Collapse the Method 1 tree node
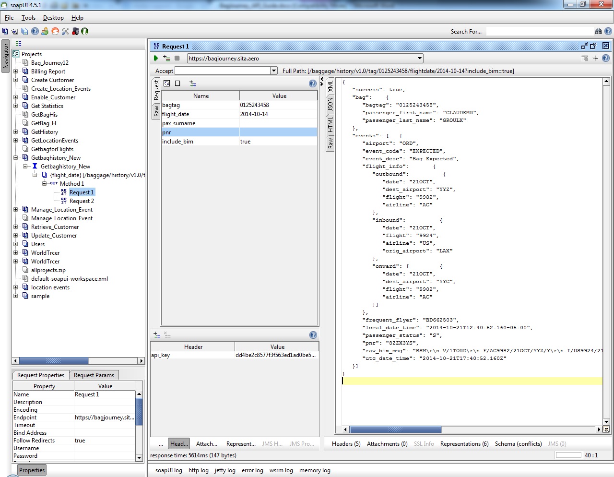Viewport: 614px width, 477px height. (x=45, y=183)
